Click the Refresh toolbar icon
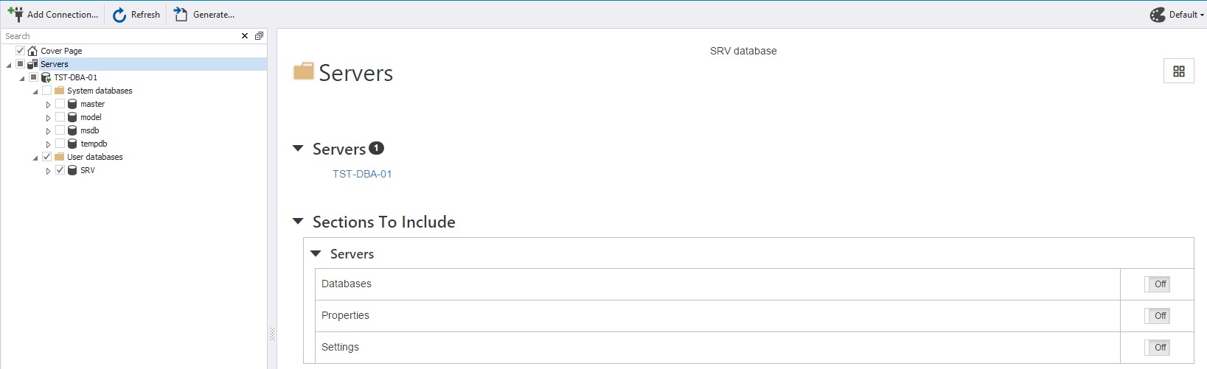 [x=119, y=15]
